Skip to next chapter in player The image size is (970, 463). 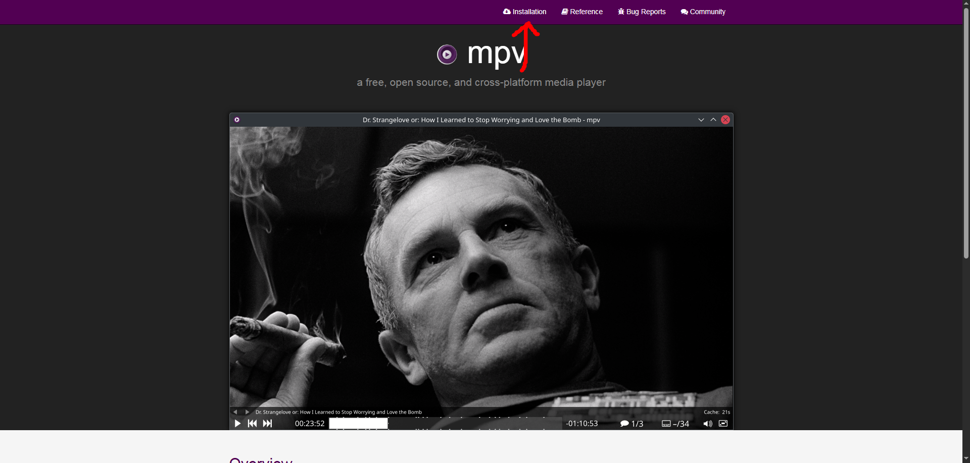[x=267, y=424]
